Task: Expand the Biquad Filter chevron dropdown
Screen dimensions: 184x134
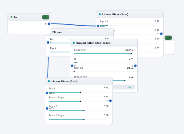Action: (130, 87)
